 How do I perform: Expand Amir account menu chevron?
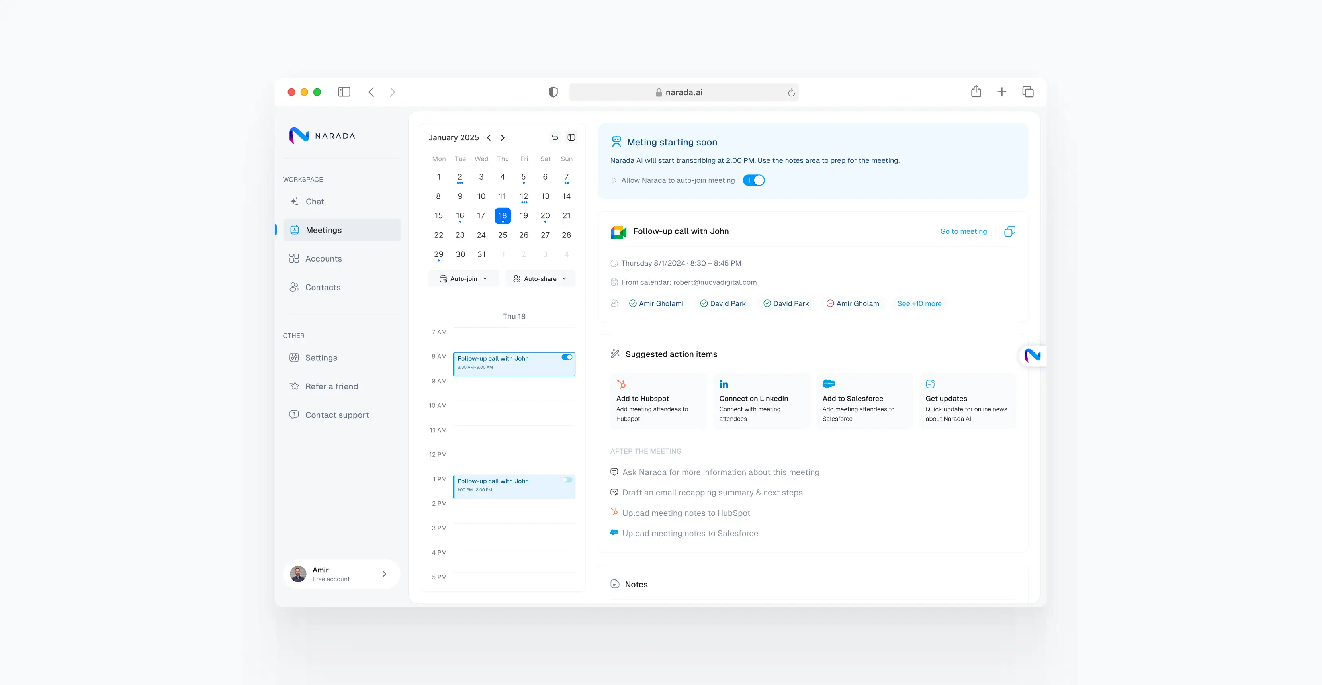click(x=384, y=574)
